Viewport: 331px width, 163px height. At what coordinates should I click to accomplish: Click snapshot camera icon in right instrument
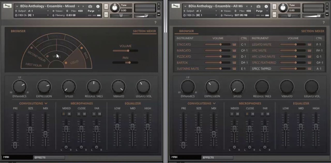coord(258,6)
